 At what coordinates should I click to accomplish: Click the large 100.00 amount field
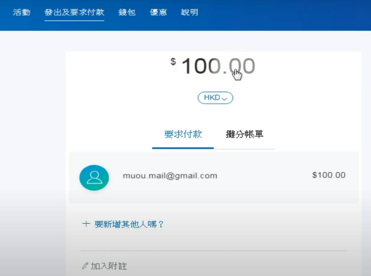coord(218,66)
